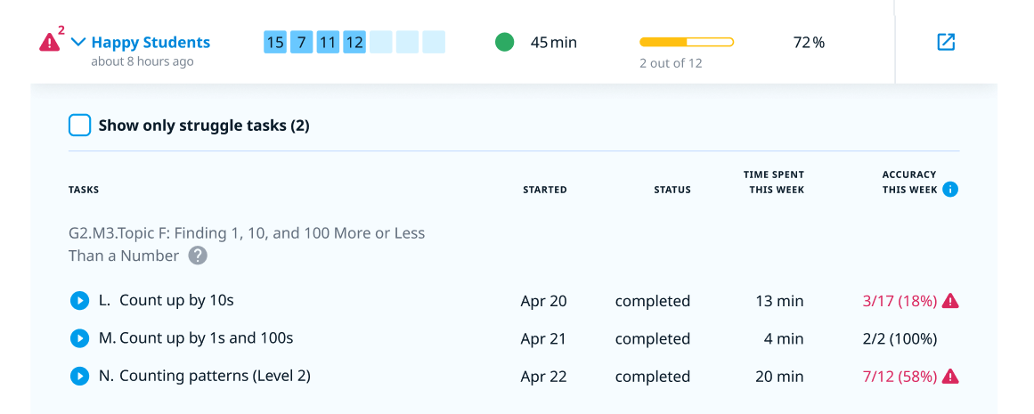Click the green status circle
Screen dimensions: 1034x414
point(504,42)
